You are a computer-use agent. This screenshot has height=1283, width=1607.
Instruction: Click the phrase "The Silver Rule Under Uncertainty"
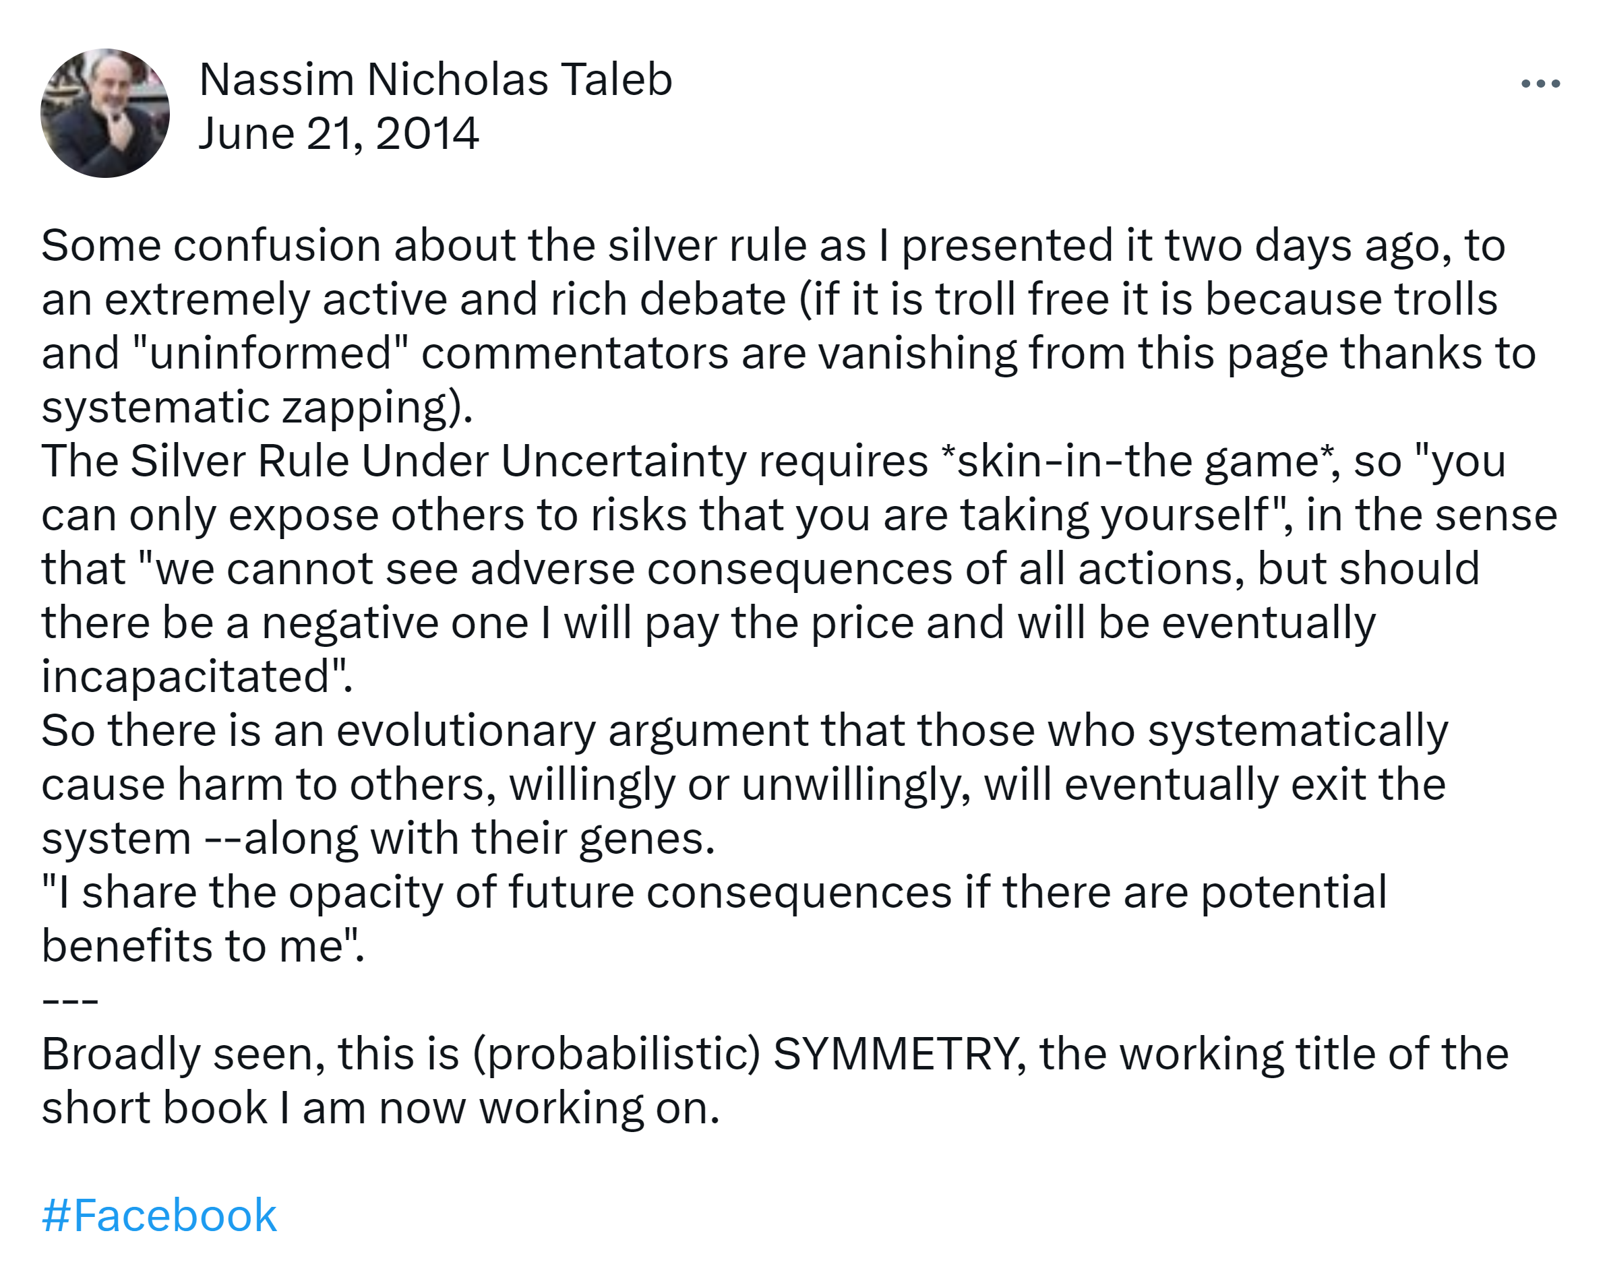393,460
